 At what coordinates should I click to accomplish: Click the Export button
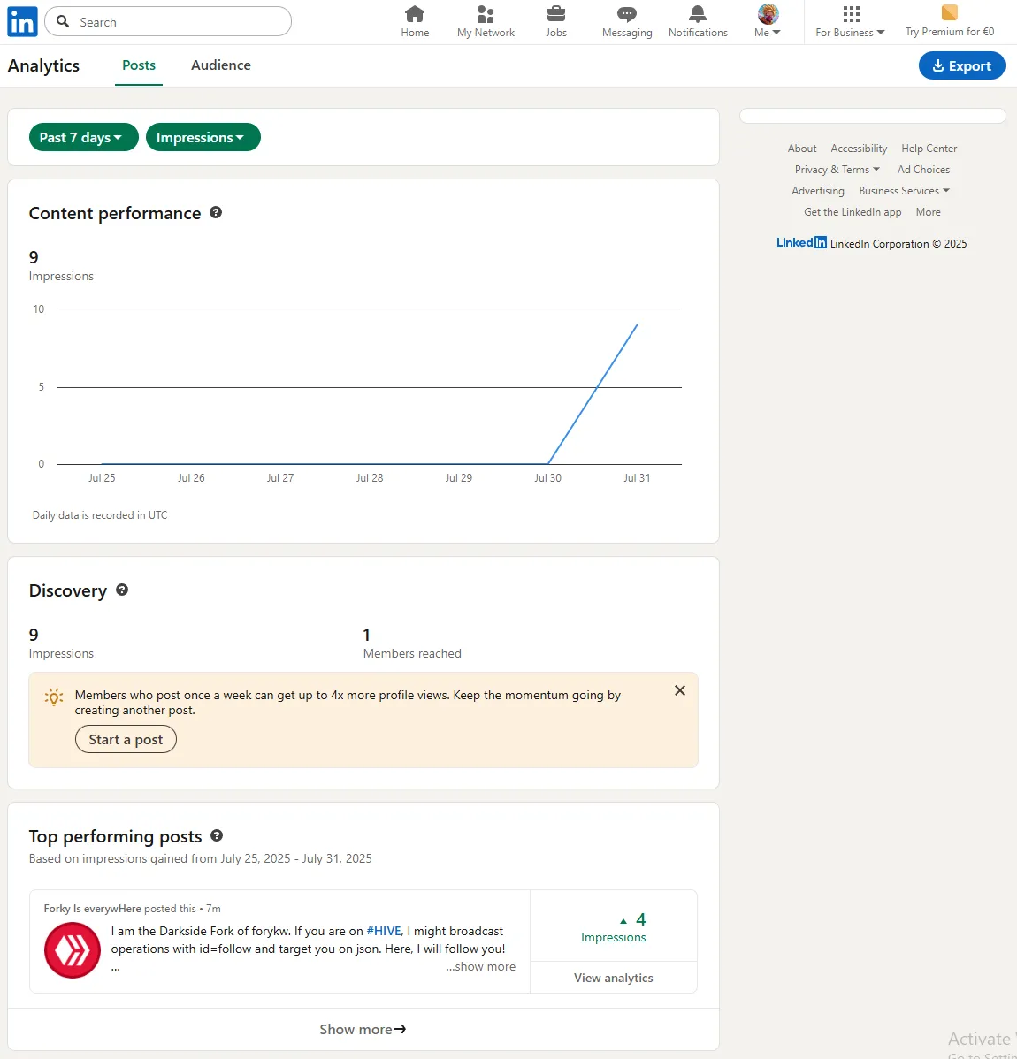coord(961,66)
